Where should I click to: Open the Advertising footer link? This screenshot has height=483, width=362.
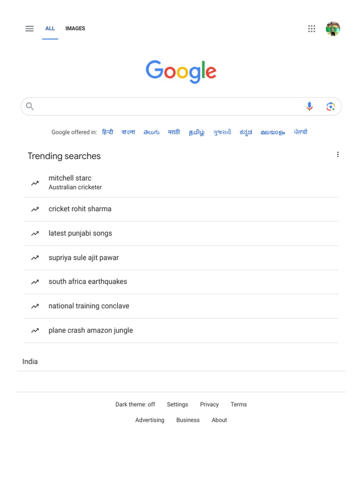[150, 420]
